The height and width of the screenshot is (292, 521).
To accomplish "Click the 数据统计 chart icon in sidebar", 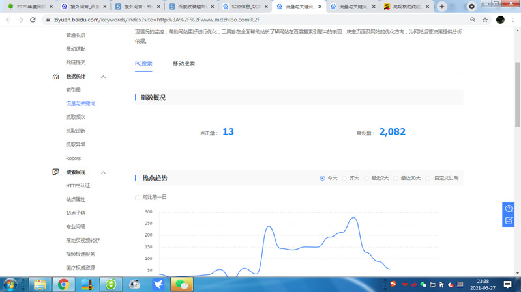I will pos(55,76).
